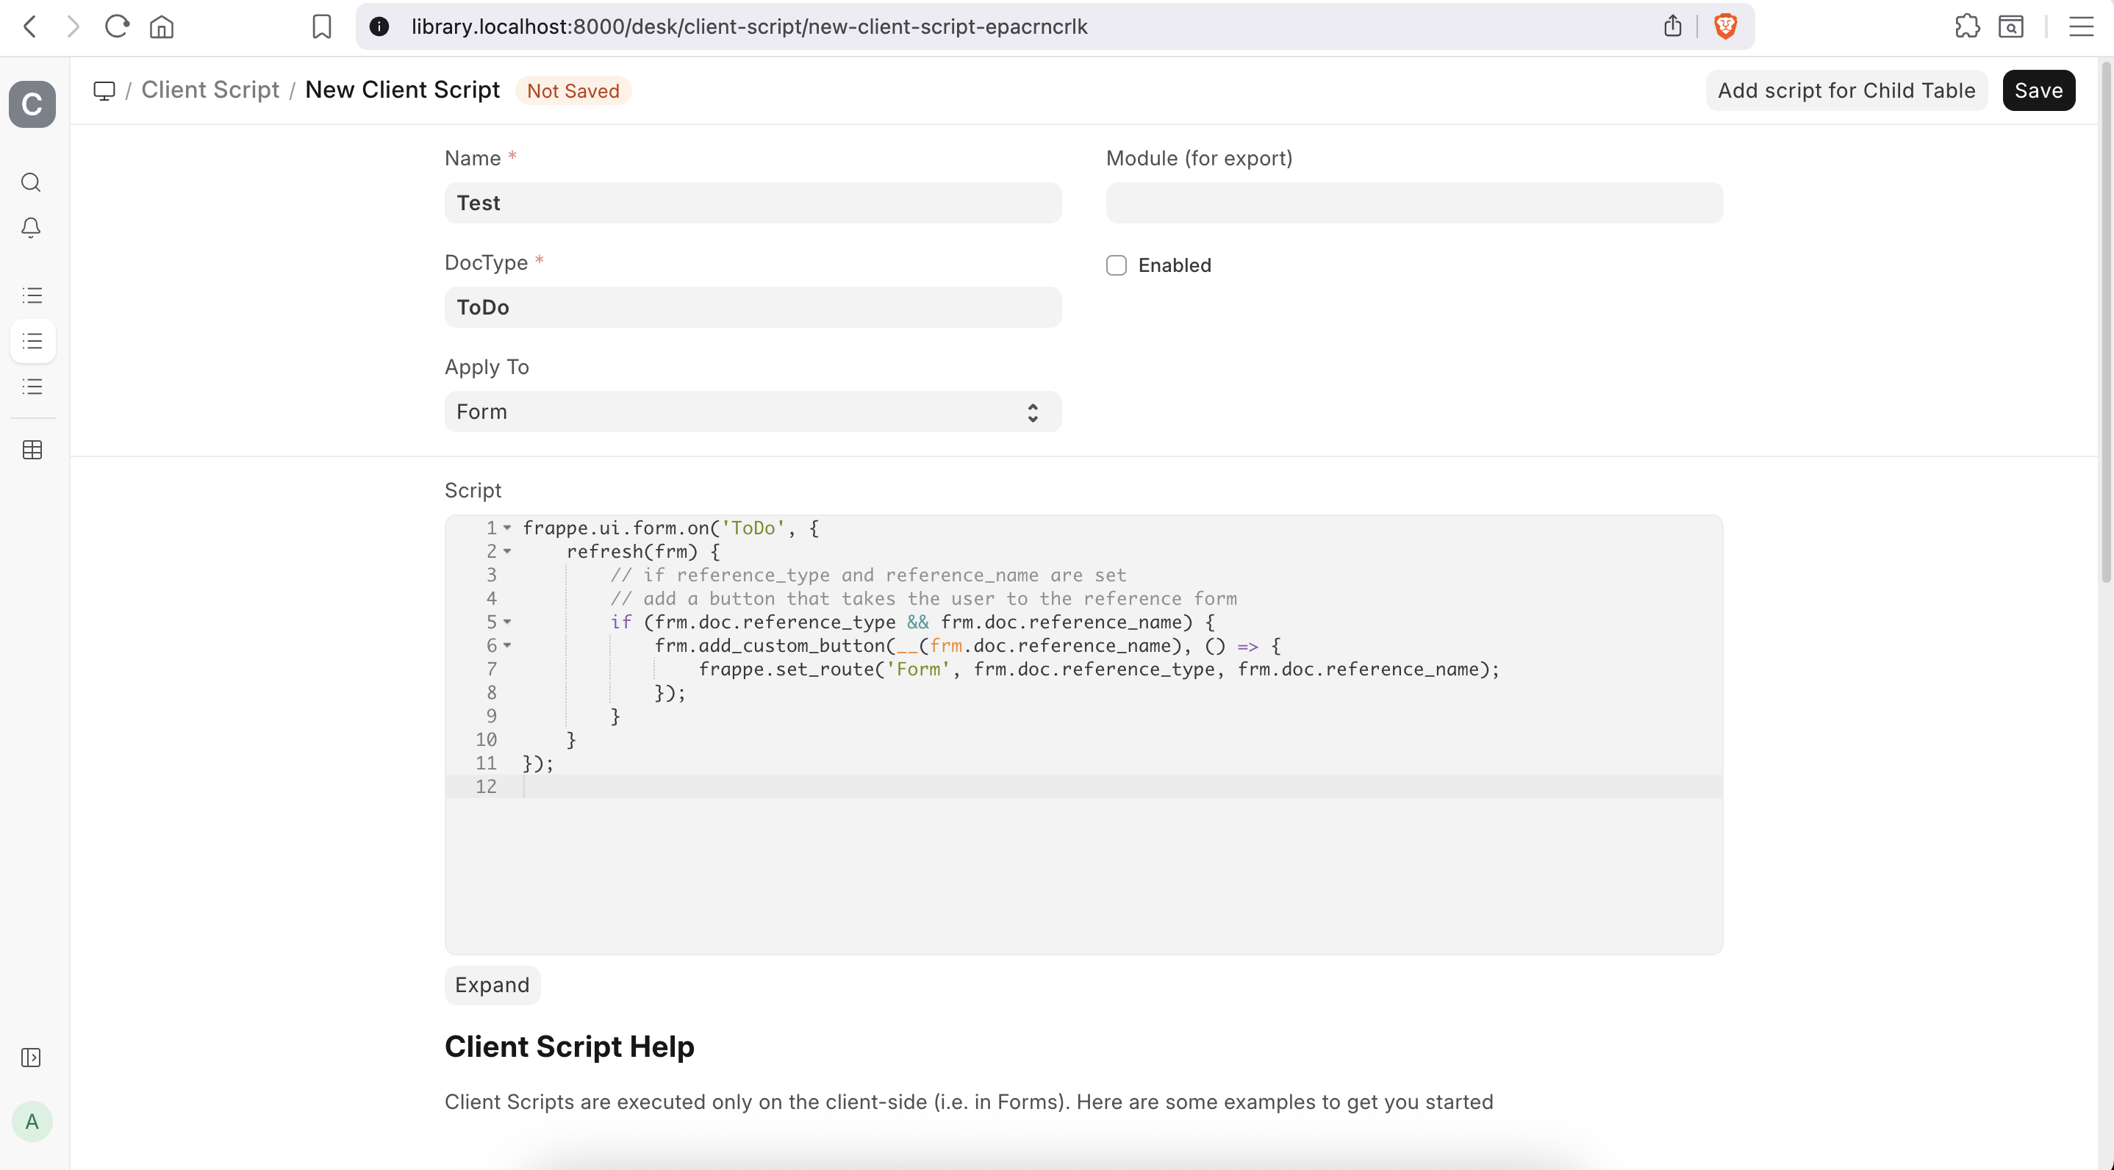
Task: Click workspace logo 'C' icon
Action: click(32, 104)
